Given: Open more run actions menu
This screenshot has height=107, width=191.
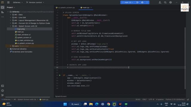Looking at the screenshot, I should tap(147, 2).
